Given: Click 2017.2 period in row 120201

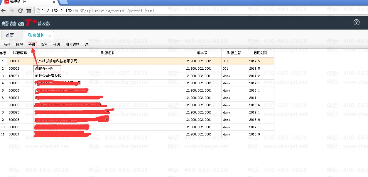Looking at the screenshot, I should 254,76.
